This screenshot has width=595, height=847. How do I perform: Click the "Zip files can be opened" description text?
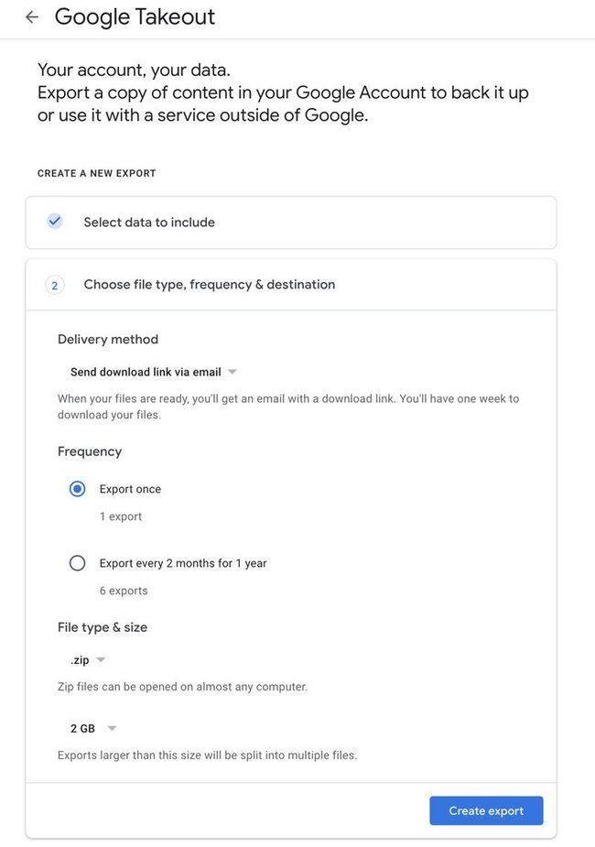[183, 686]
